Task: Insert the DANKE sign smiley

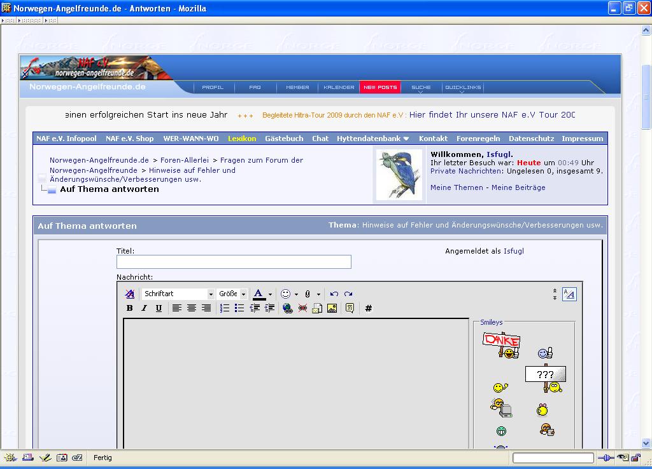Action: (502, 344)
